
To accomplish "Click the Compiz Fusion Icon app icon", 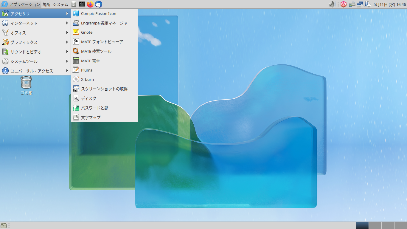I will pyautogui.click(x=76, y=13).
